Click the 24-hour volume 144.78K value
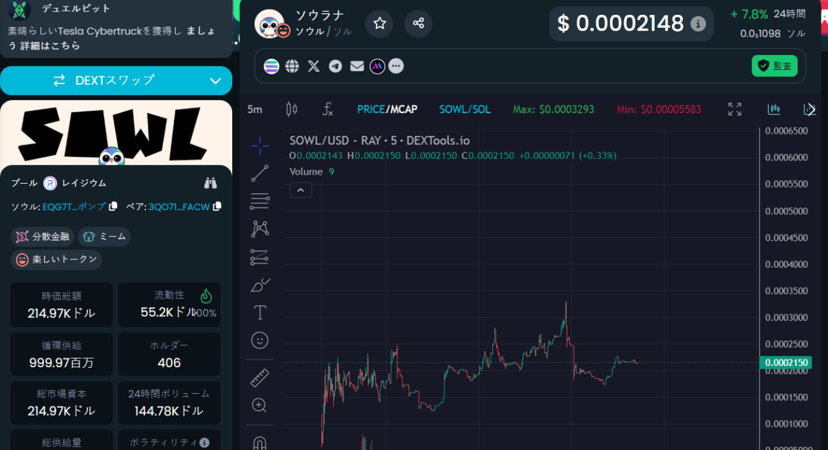The height and width of the screenshot is (450, 828). point(169,411)
